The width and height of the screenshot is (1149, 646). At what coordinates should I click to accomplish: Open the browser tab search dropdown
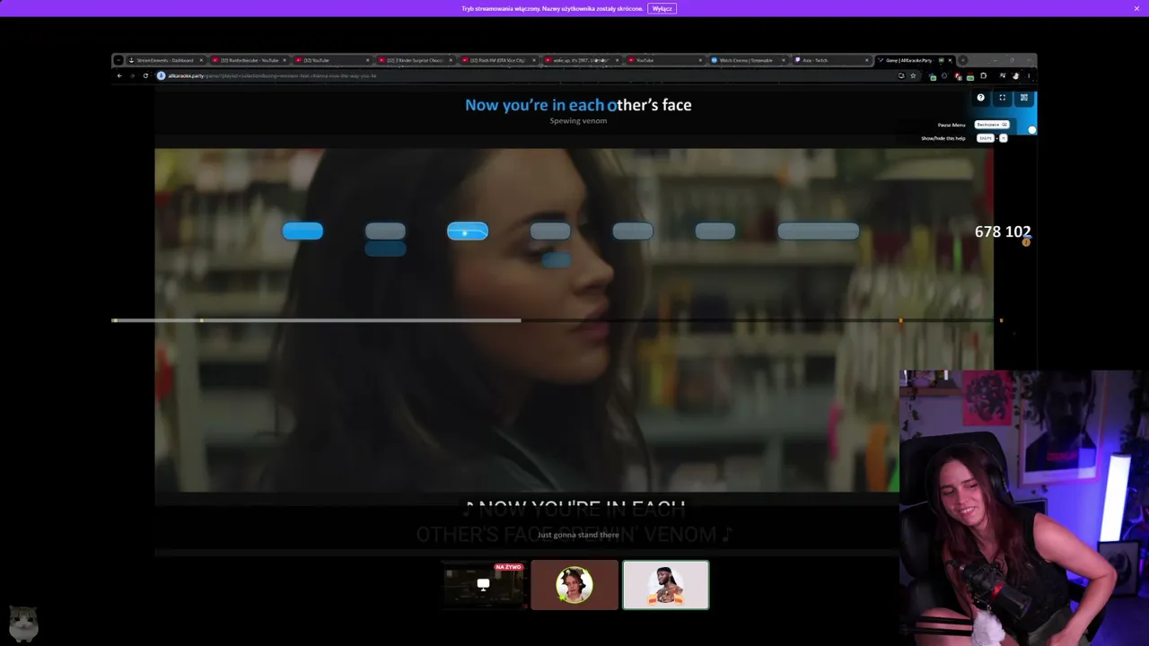pos(118,60)
